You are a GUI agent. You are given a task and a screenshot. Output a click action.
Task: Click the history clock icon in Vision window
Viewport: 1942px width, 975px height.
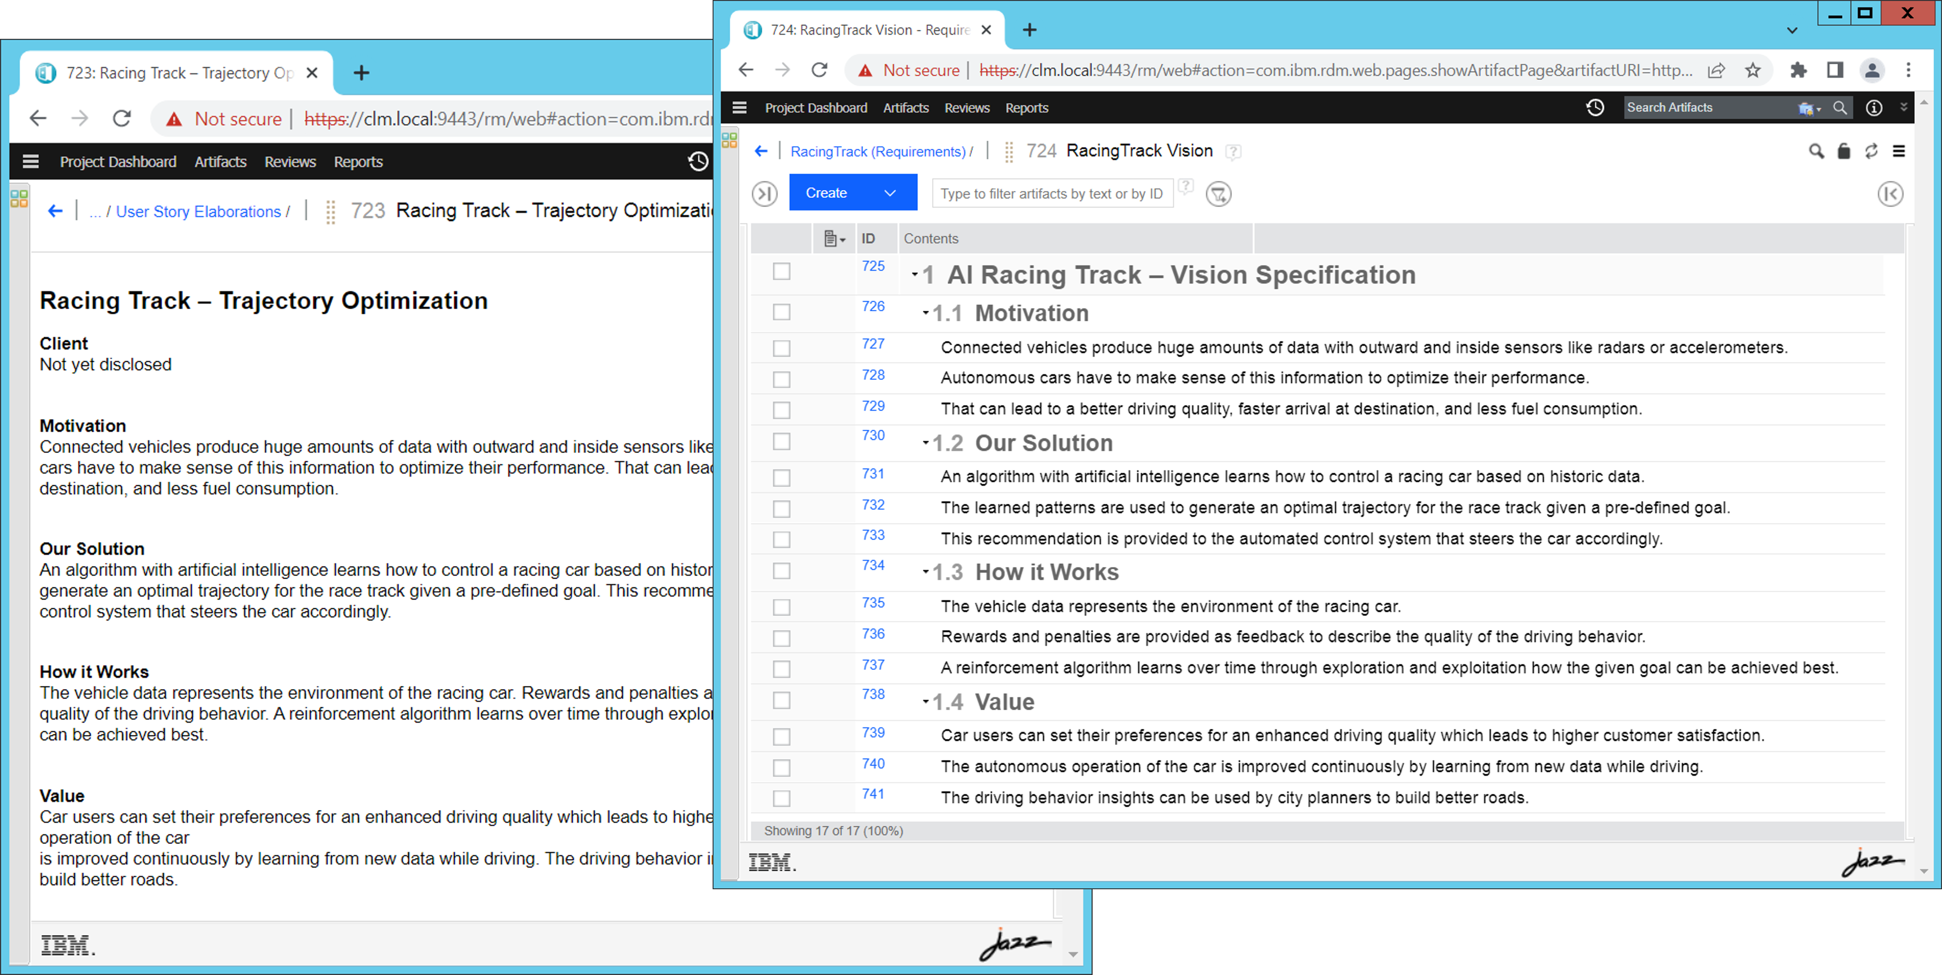coord(1594,108)
